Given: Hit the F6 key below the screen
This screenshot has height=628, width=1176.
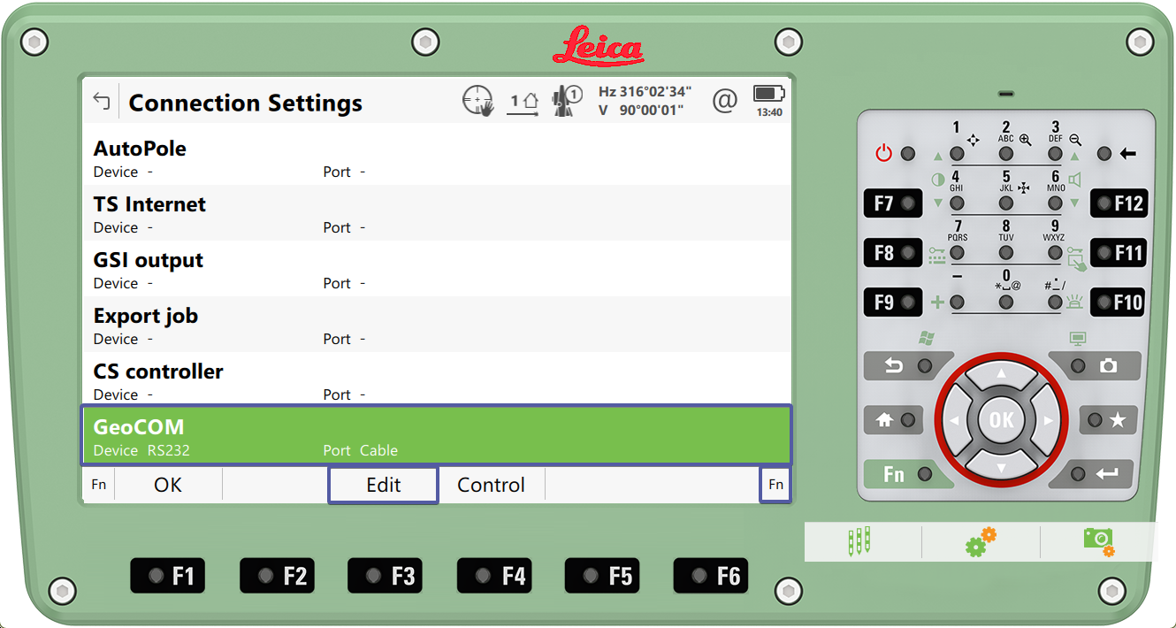Looking at the screenshot, I should click(712, 576).
